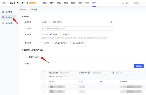
Task: Enable the 小游戏数据权限 checkbox
Action: pos(71,43)
